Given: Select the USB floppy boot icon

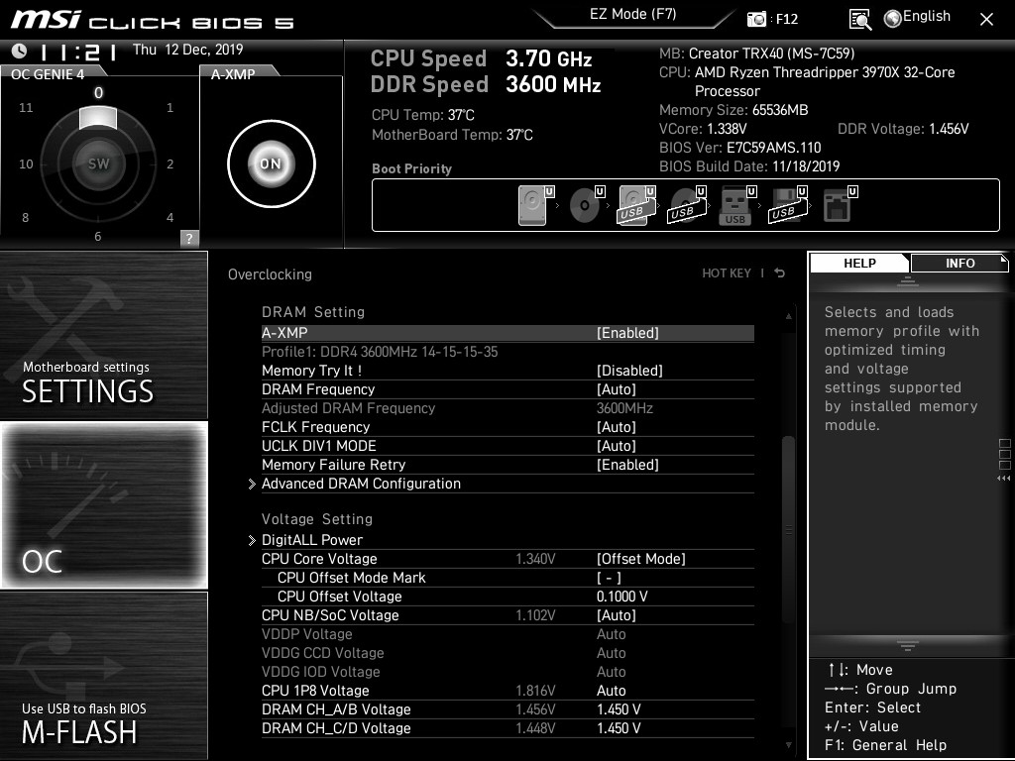Looking at the screenshot, I should click(788, 205).
